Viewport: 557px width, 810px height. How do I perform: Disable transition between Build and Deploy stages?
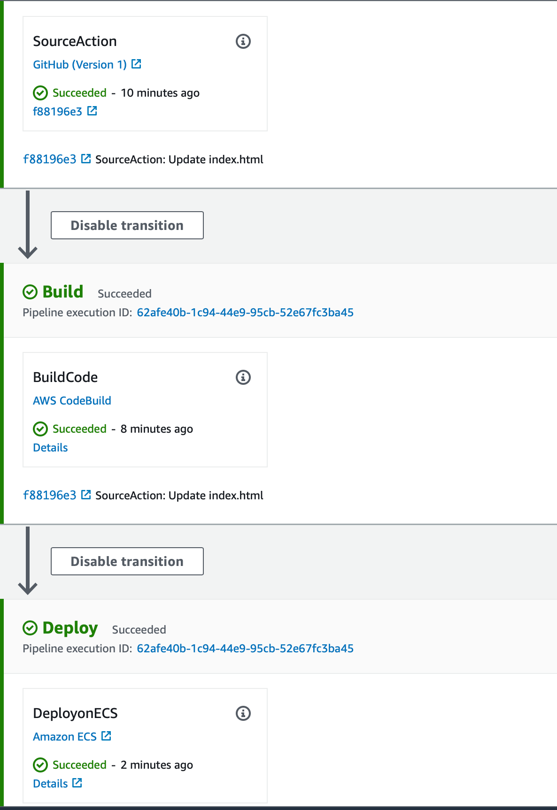127,561
